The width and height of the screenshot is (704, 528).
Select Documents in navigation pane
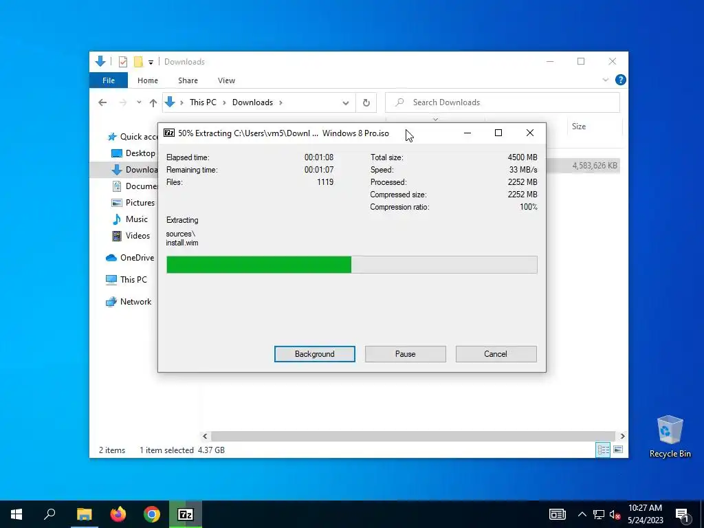click(x=135, y=186)
